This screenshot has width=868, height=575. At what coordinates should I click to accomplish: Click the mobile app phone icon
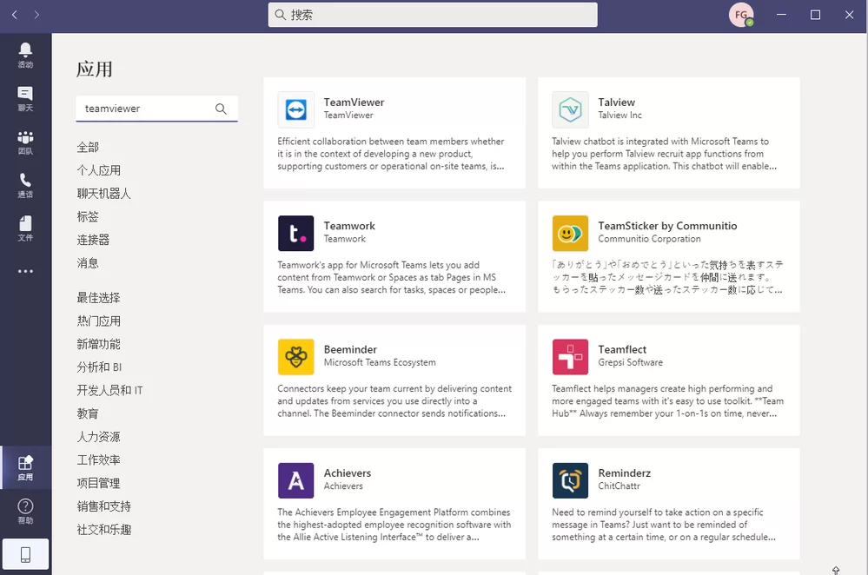point(25,553)
